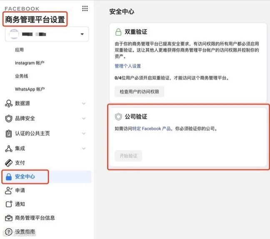Click the 开始验证 button

tap(128, 156)
